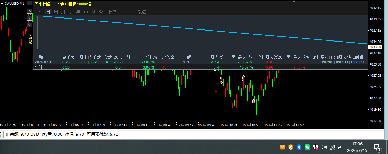This screenshot has height=154, width=388.
Task: Select the '日' daily tab
Action: (x=48, y=12)
